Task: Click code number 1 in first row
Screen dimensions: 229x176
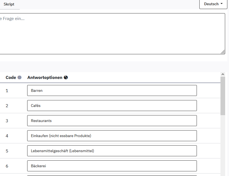Action: [7, 90]
